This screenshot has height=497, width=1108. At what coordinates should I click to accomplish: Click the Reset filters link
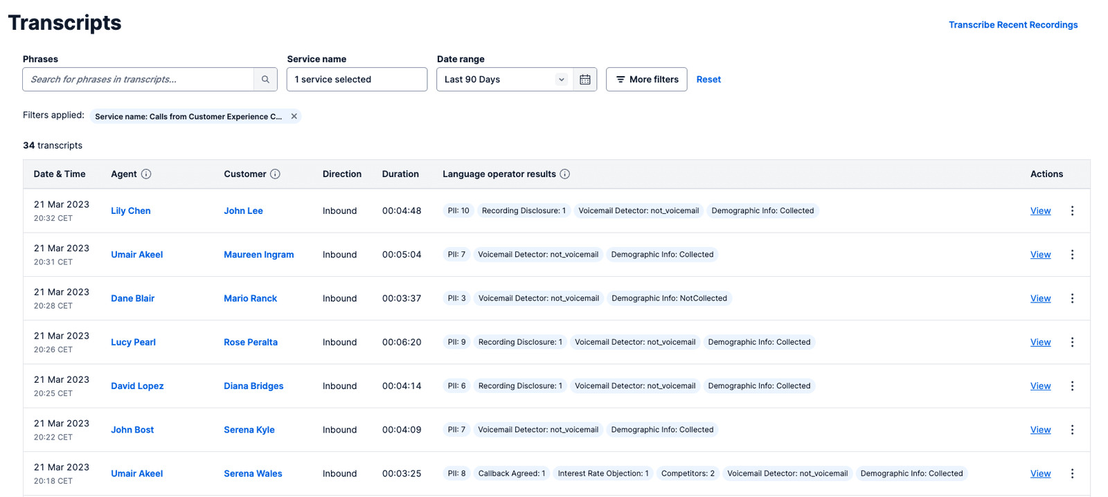coord(708,80)
